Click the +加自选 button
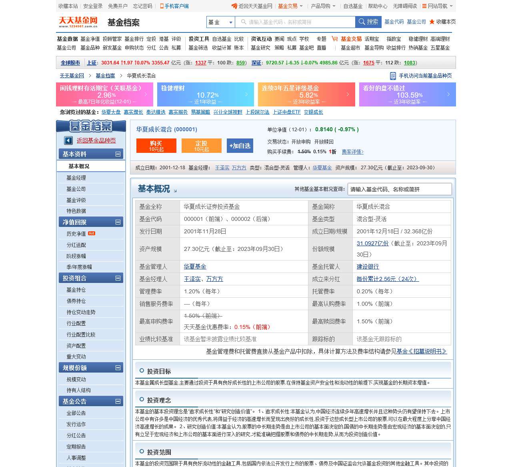This screenshot has width=512, height=467. tap(240, 146)
